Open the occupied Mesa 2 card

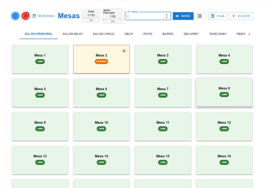click(x=101, y=59)
